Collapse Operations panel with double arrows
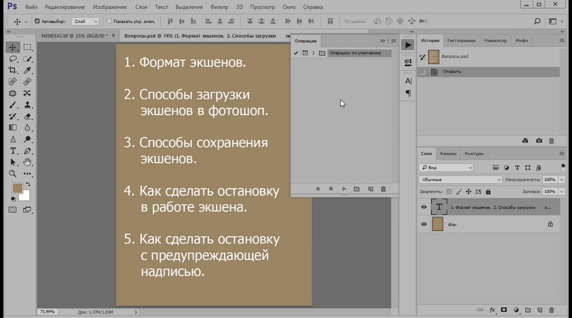Viewport: 572px width, 318px height. (x=382, y=41)
